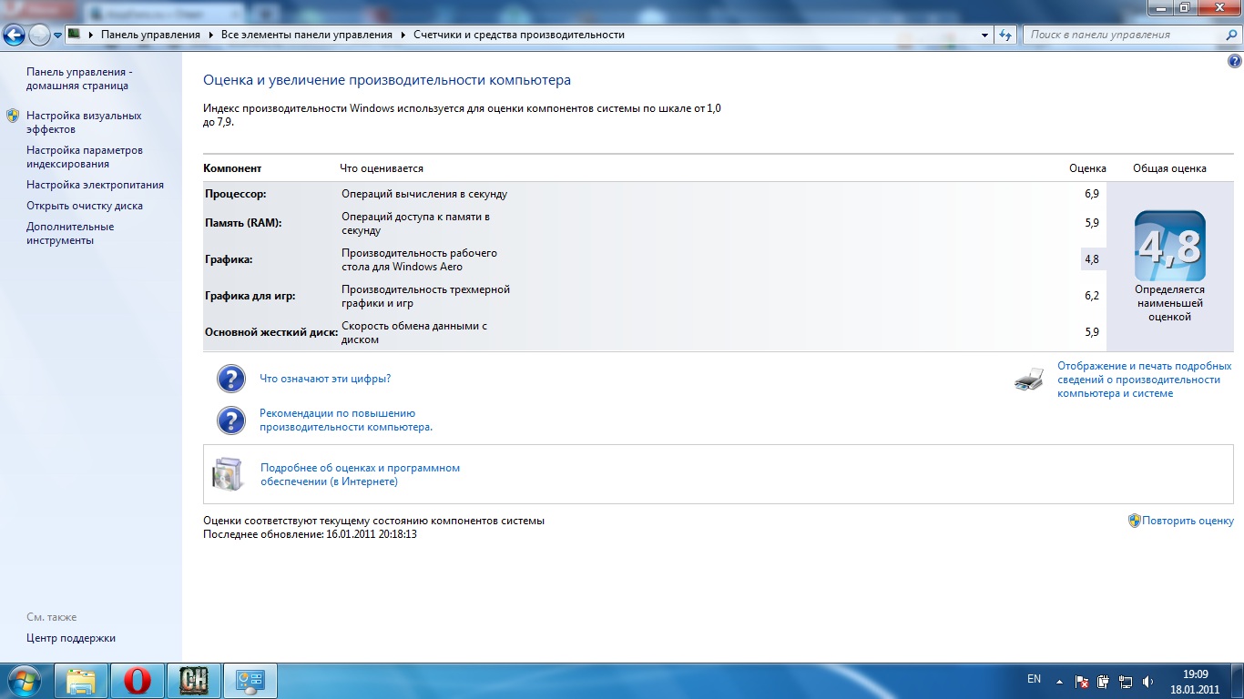Go back with the Back arrow button
This screenshot has height=699, width=1244.
pyautogui.click(x=15, y=35)
